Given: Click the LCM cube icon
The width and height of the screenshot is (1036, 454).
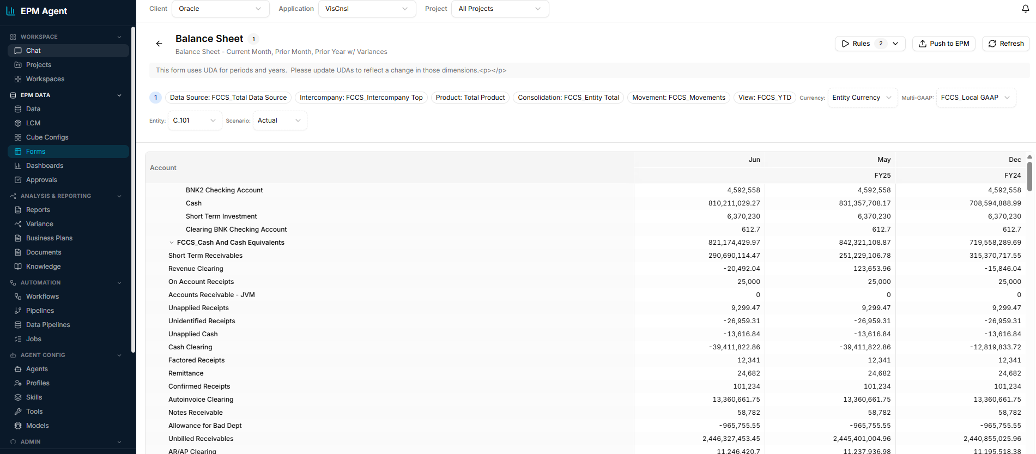Looking at the screenshot, I should coord(18,123).
